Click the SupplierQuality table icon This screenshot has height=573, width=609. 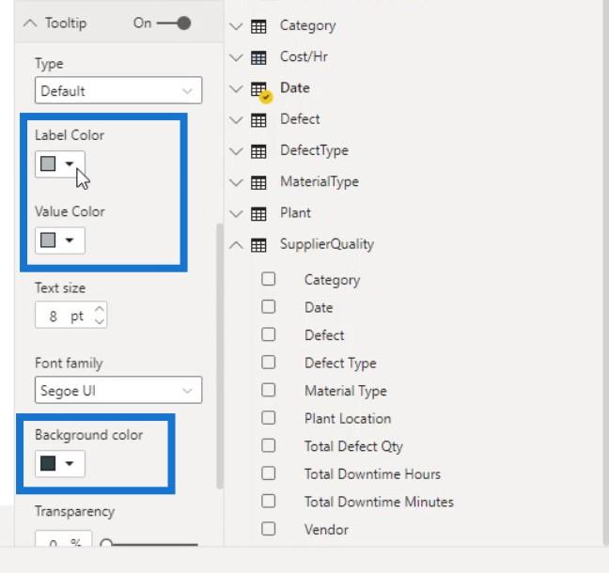(258, 245)
